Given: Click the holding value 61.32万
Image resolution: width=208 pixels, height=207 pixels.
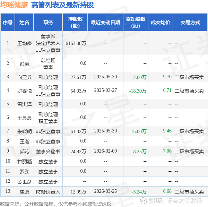Looking at the screenshot, I should click(78, 131).
